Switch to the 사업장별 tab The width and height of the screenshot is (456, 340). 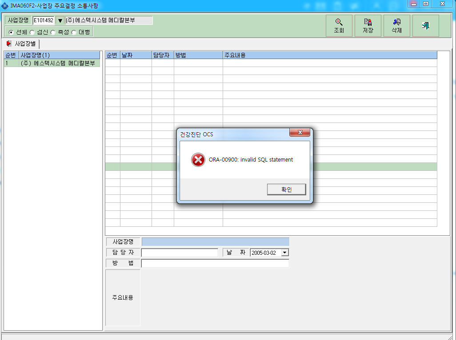point(21,44)
